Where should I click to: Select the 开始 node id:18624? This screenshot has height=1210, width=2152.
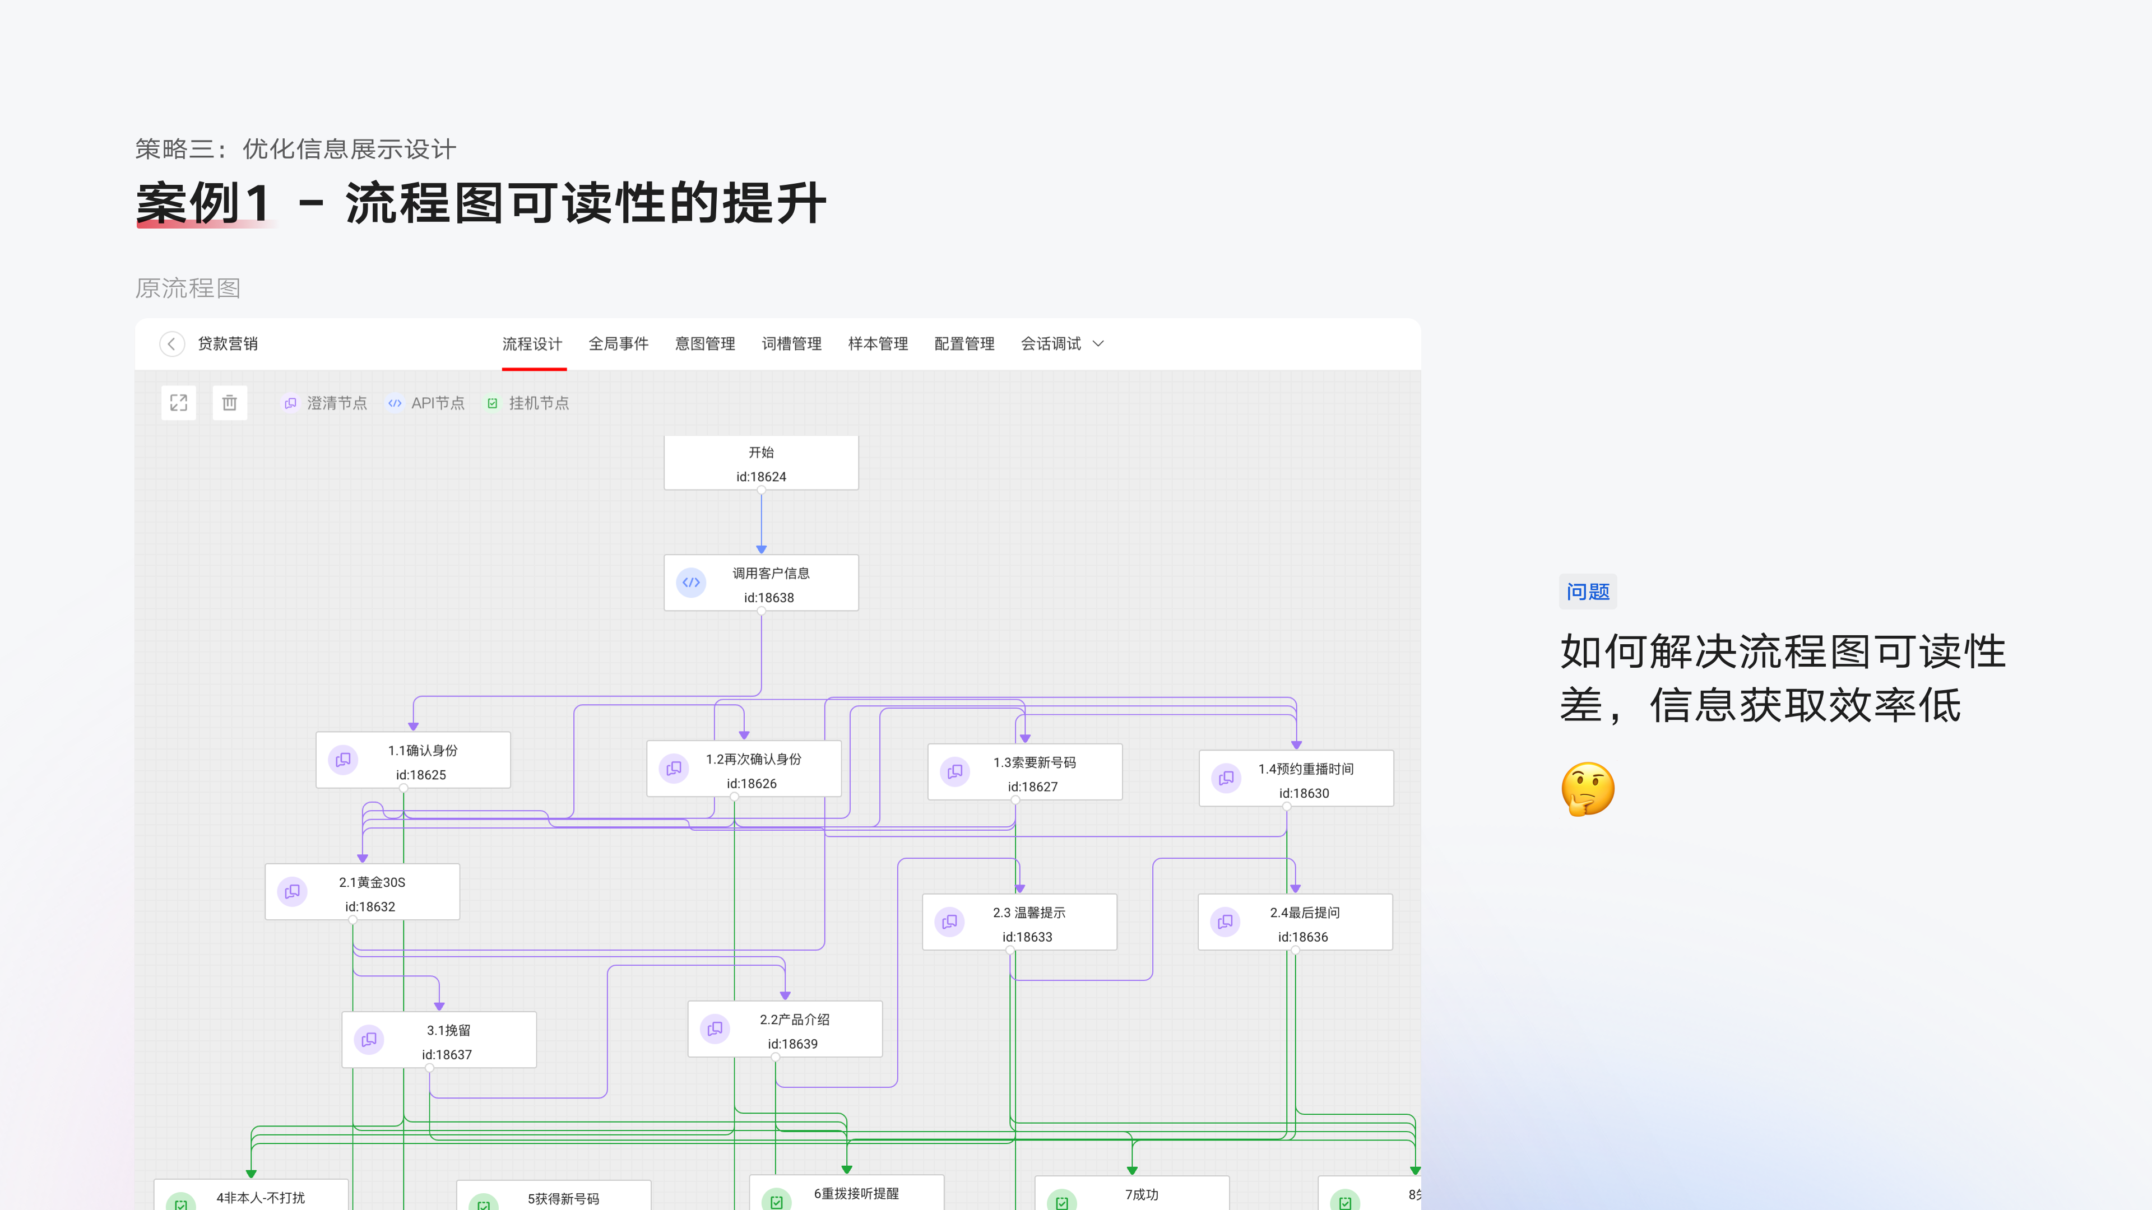click(x=761, y=463)
